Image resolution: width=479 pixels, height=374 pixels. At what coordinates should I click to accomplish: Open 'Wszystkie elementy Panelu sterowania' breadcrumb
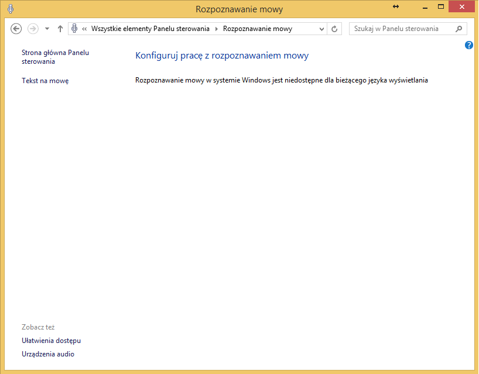150,29
